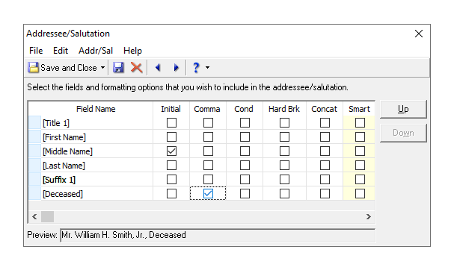Expand the Help icon dropdown arrow

[207, 68]
